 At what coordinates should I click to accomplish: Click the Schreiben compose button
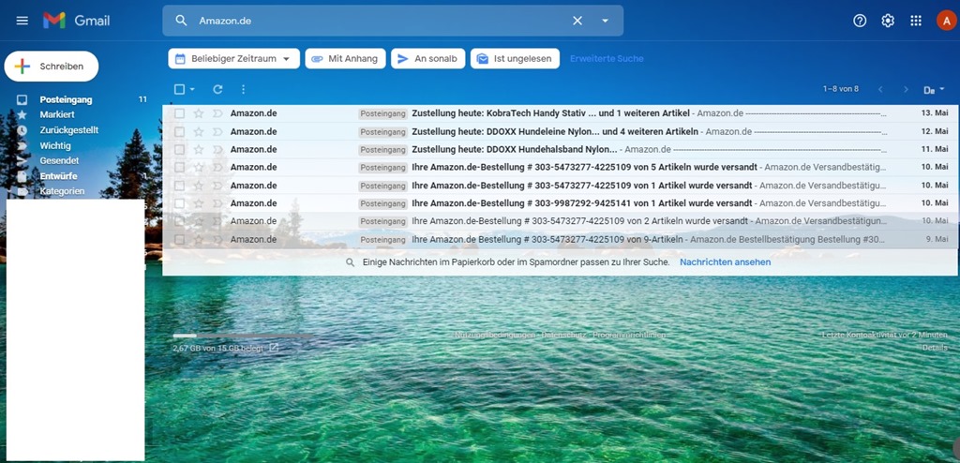click(52, 67)
